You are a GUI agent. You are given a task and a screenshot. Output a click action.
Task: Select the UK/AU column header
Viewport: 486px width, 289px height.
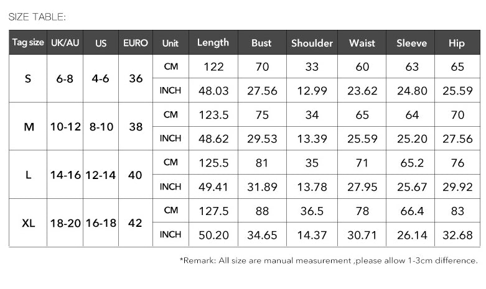(x=65, y=42)
